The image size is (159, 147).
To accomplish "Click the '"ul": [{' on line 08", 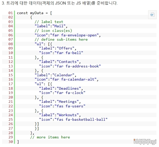I will (44, 44).
